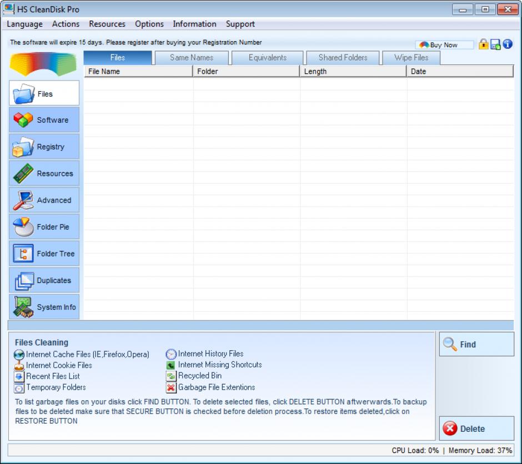Go to the Advanced tools section

(44, 200)
